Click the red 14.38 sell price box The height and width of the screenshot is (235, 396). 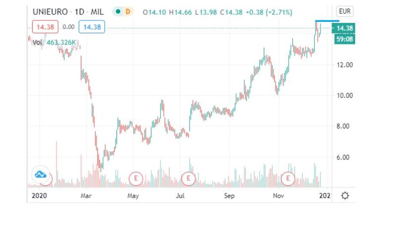click(45, 27)
